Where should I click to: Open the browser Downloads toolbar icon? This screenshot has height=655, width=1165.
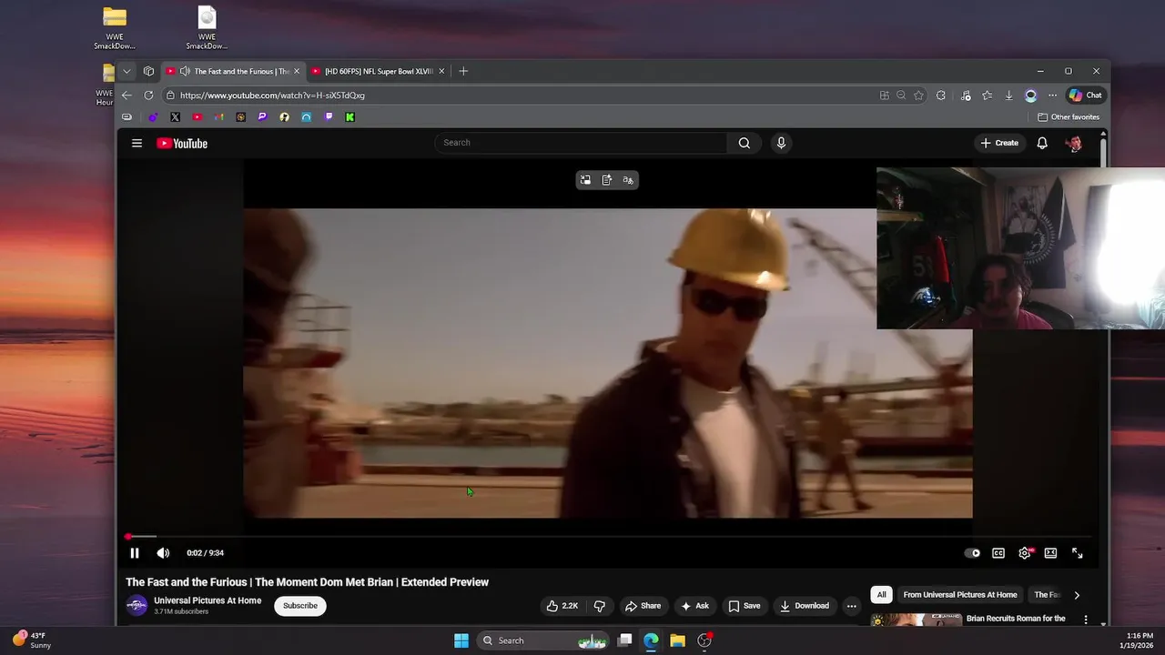coord(1008,95)
